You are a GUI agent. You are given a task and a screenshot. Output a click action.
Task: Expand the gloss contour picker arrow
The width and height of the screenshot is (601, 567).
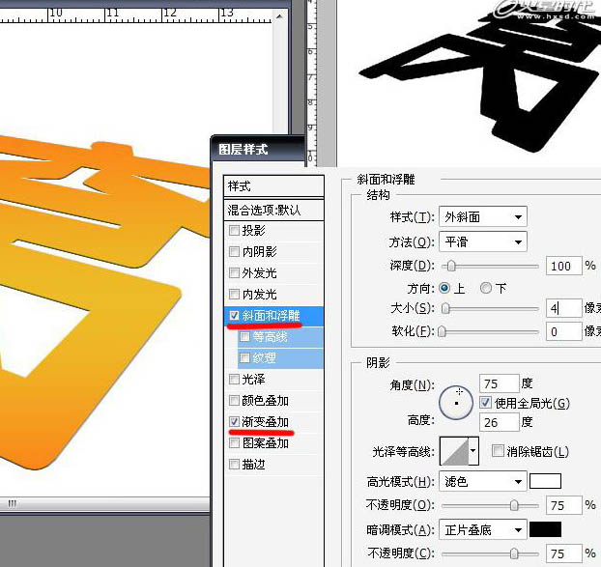tap(473, 451)
